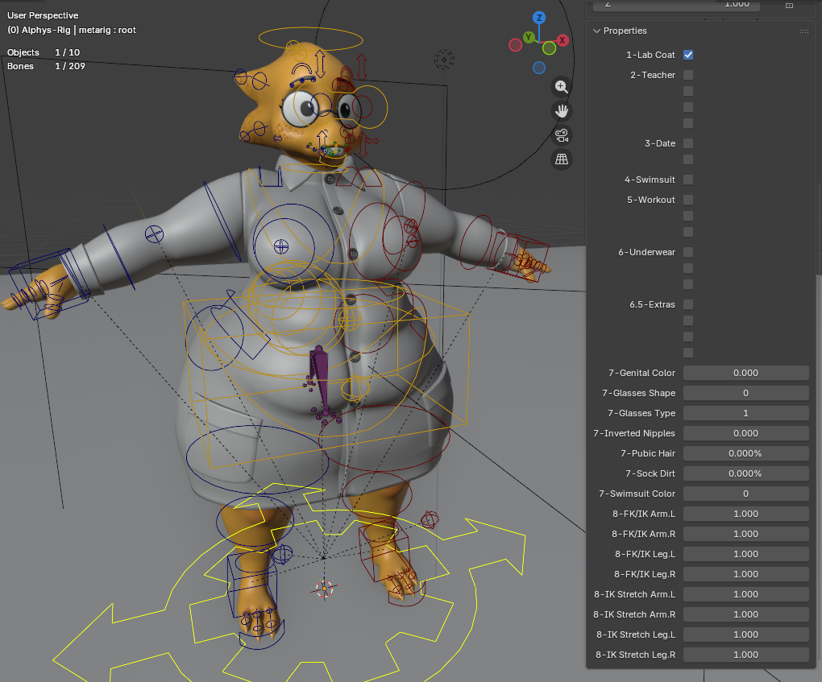Enable the 4-Swimsuit checkbox

688,180
